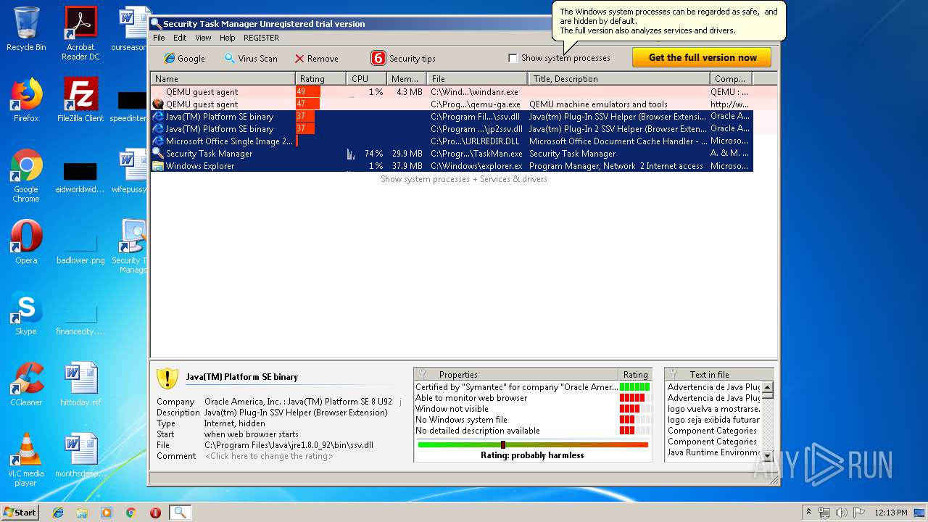This screenshot has height=522, width=928.
Task: Open Chrome from the taskbar
Action: pos(131,513)
